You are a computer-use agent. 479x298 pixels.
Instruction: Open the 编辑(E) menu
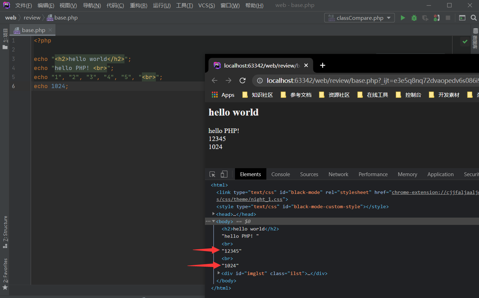[46, 6]
